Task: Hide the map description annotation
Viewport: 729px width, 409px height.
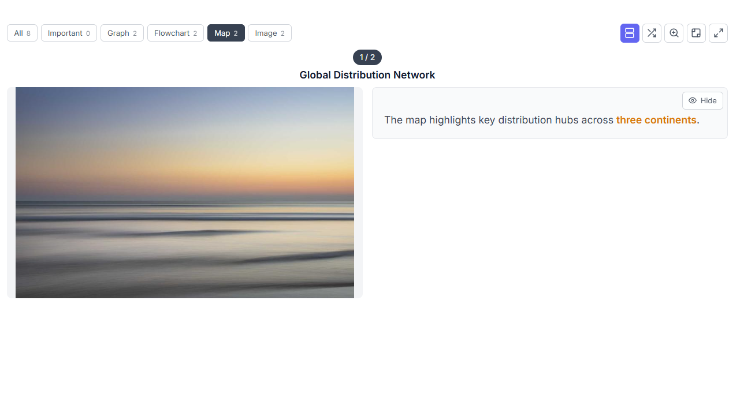Action: click(702, 100)
